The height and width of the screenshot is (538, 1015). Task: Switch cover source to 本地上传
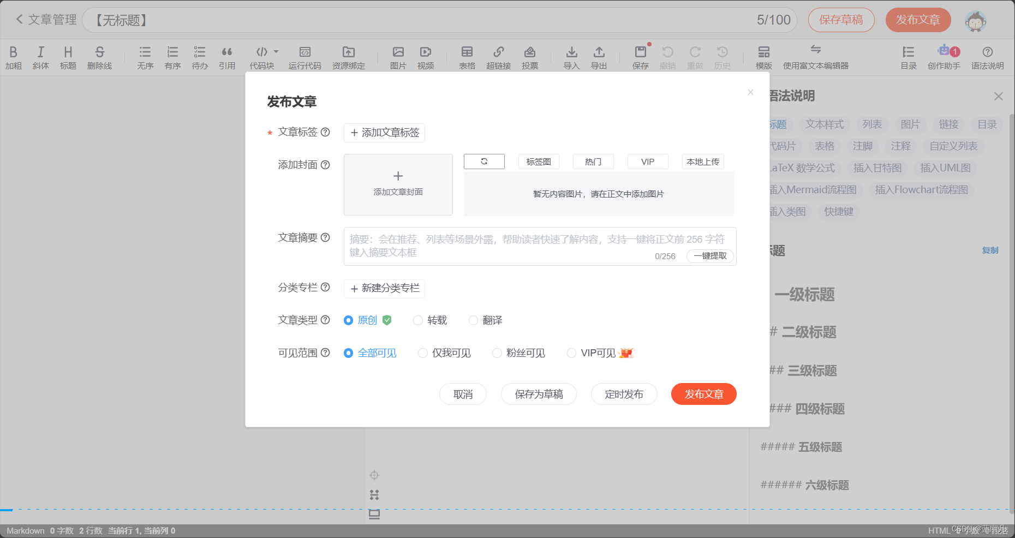tap(702, 162)
